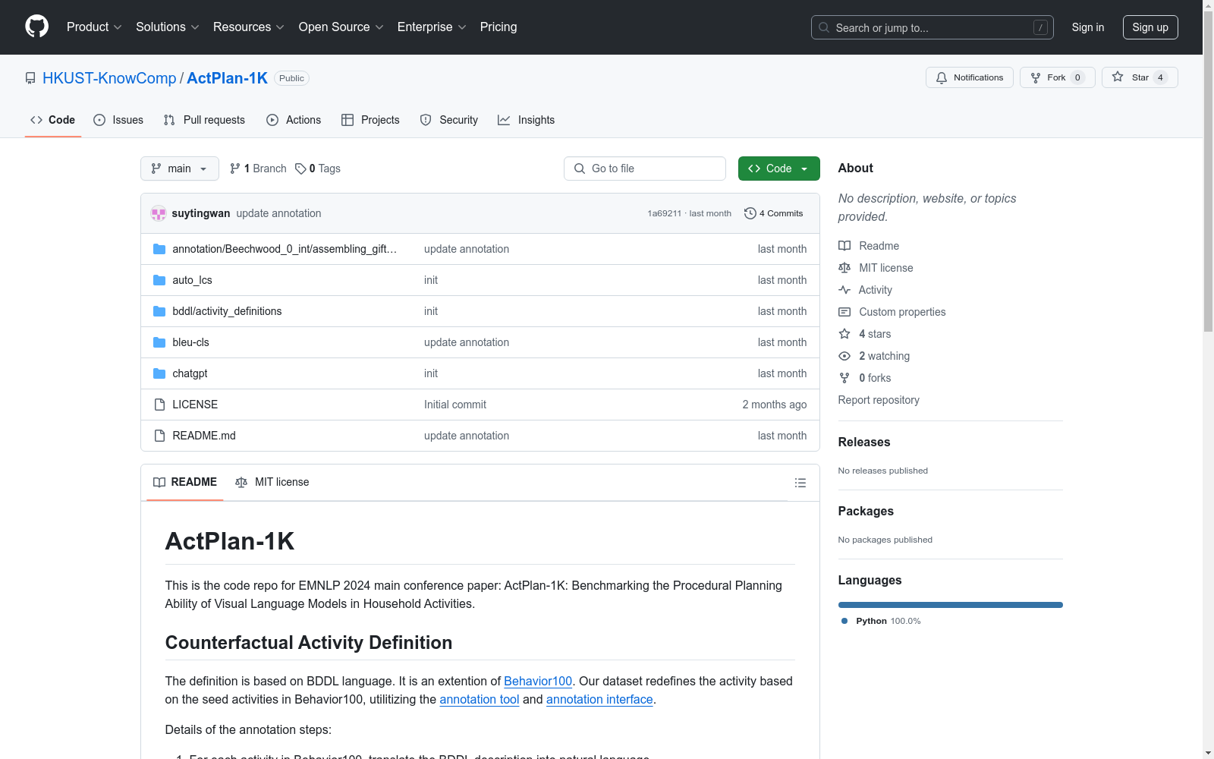This screenshot has width=1214, height=759.
Task: Click the file icon for README.md
Action: tap(159, 436)
